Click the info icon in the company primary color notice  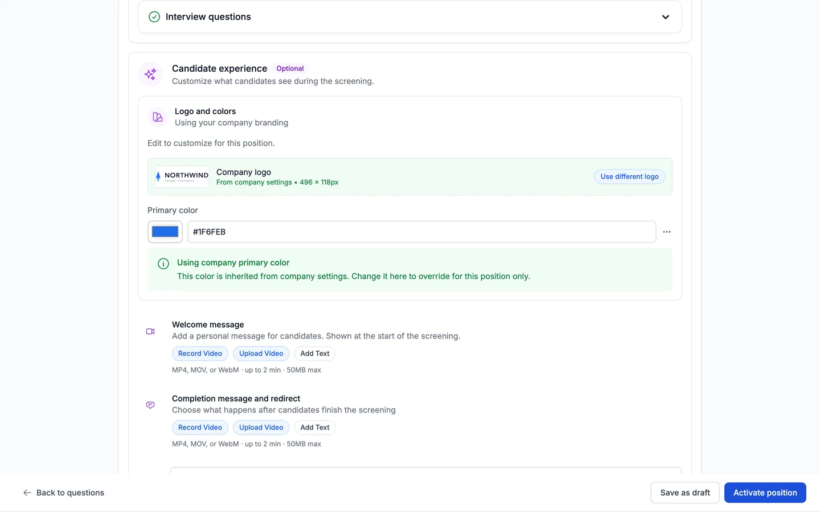pos(163,263)
